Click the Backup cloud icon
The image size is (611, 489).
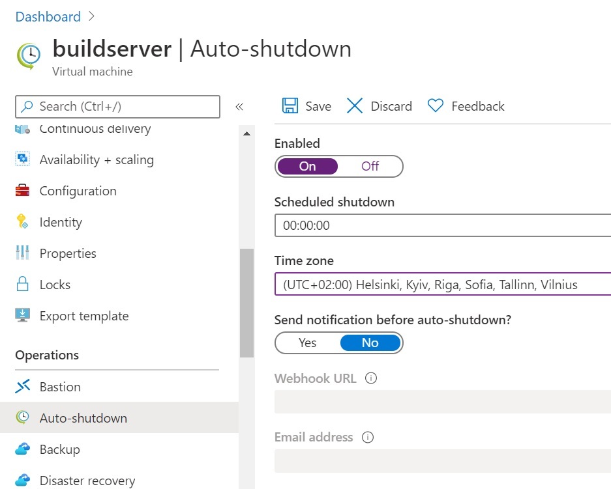point(22,449)
